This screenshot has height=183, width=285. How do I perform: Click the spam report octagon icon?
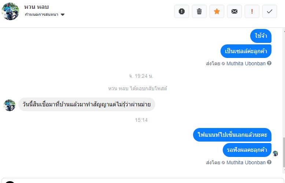pos(182,11)
